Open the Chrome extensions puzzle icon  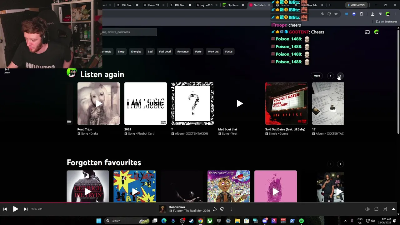tap(362, 14)
